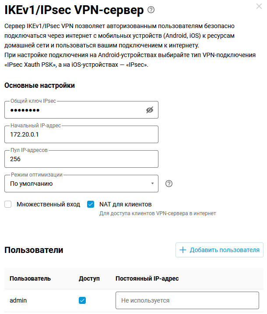Select the admin user row
Image resolution: width=267 pixels, height=314 pixels.
tap(18, 301)
